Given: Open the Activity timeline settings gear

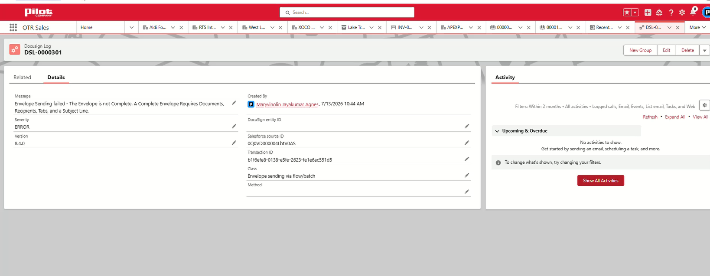Looking at the screenshot, I should coord(704,105).
